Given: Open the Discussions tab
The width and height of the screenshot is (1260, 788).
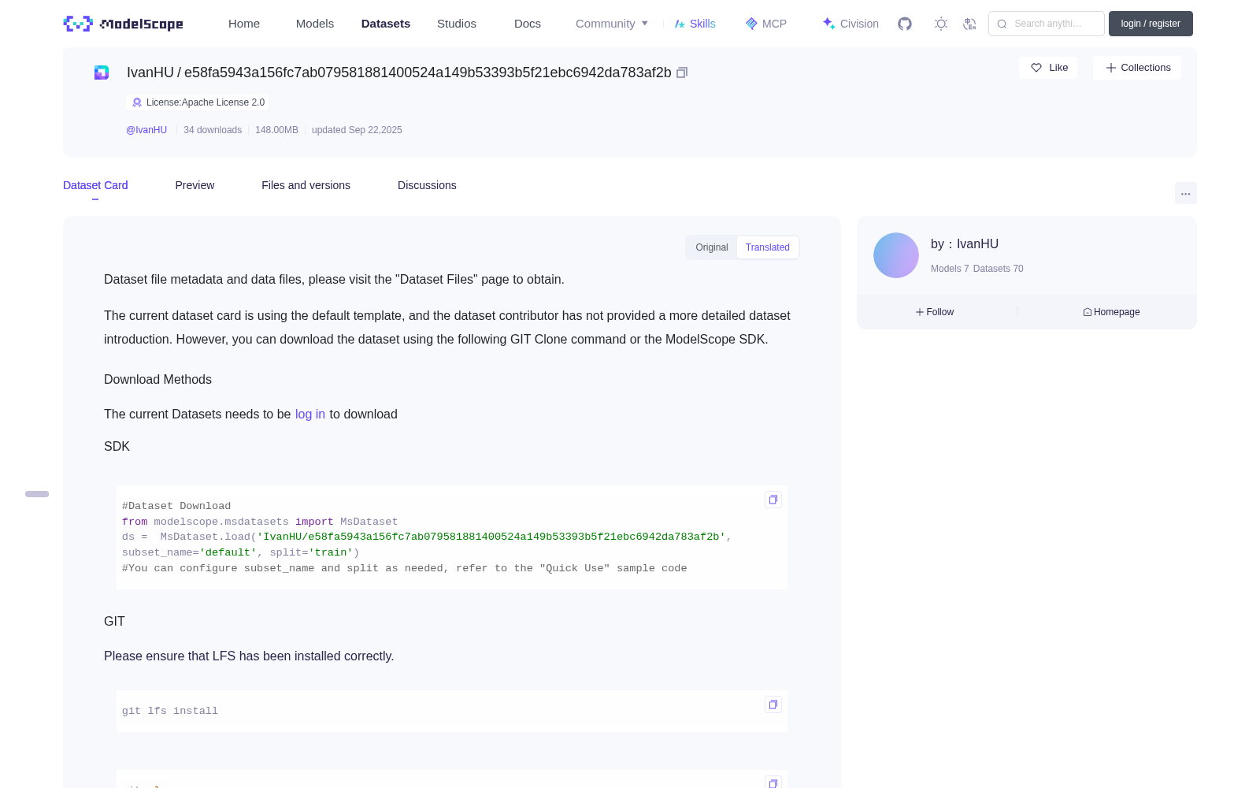Looking at the screenshot, I should point(427,185).
